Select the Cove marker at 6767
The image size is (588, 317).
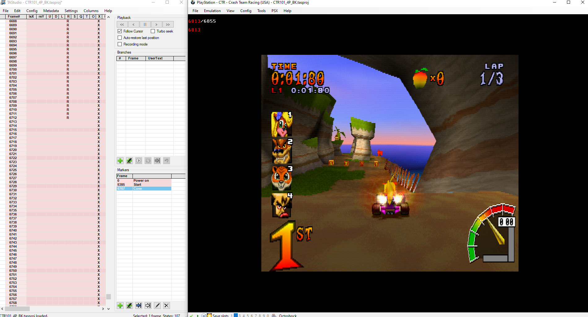(x=144, y=189)
